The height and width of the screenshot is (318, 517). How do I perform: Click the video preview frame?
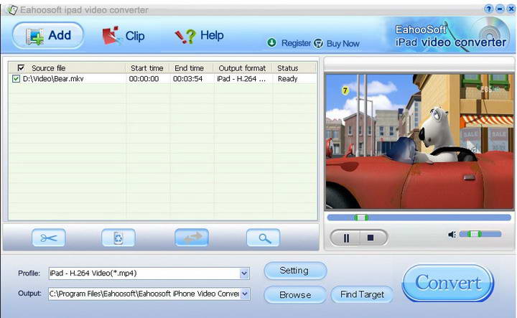[x=419, y=141]
